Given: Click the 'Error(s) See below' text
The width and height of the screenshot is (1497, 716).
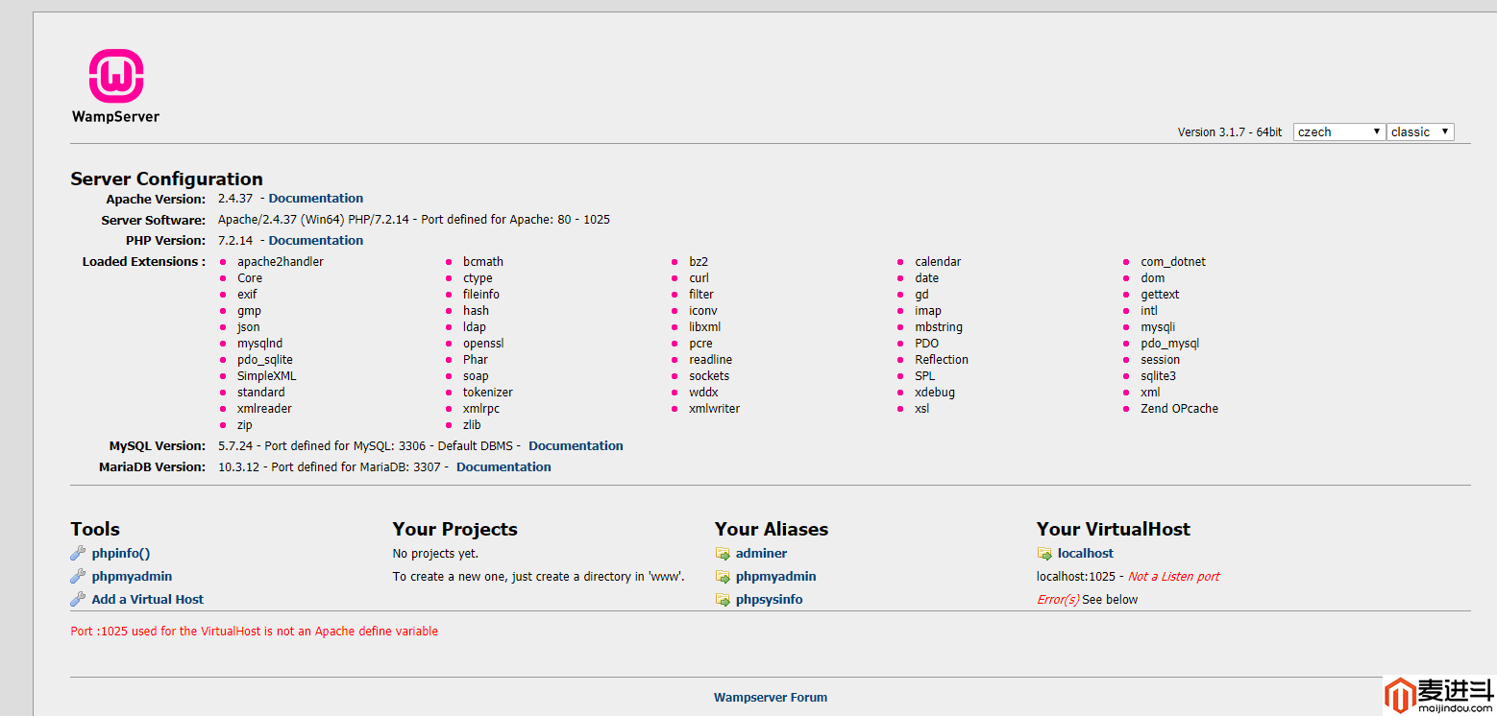Looking at the screenshot, I should pos(1087,600).
